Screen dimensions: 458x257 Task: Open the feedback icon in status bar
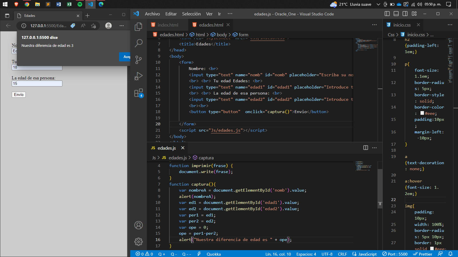(x=440, y=254)
